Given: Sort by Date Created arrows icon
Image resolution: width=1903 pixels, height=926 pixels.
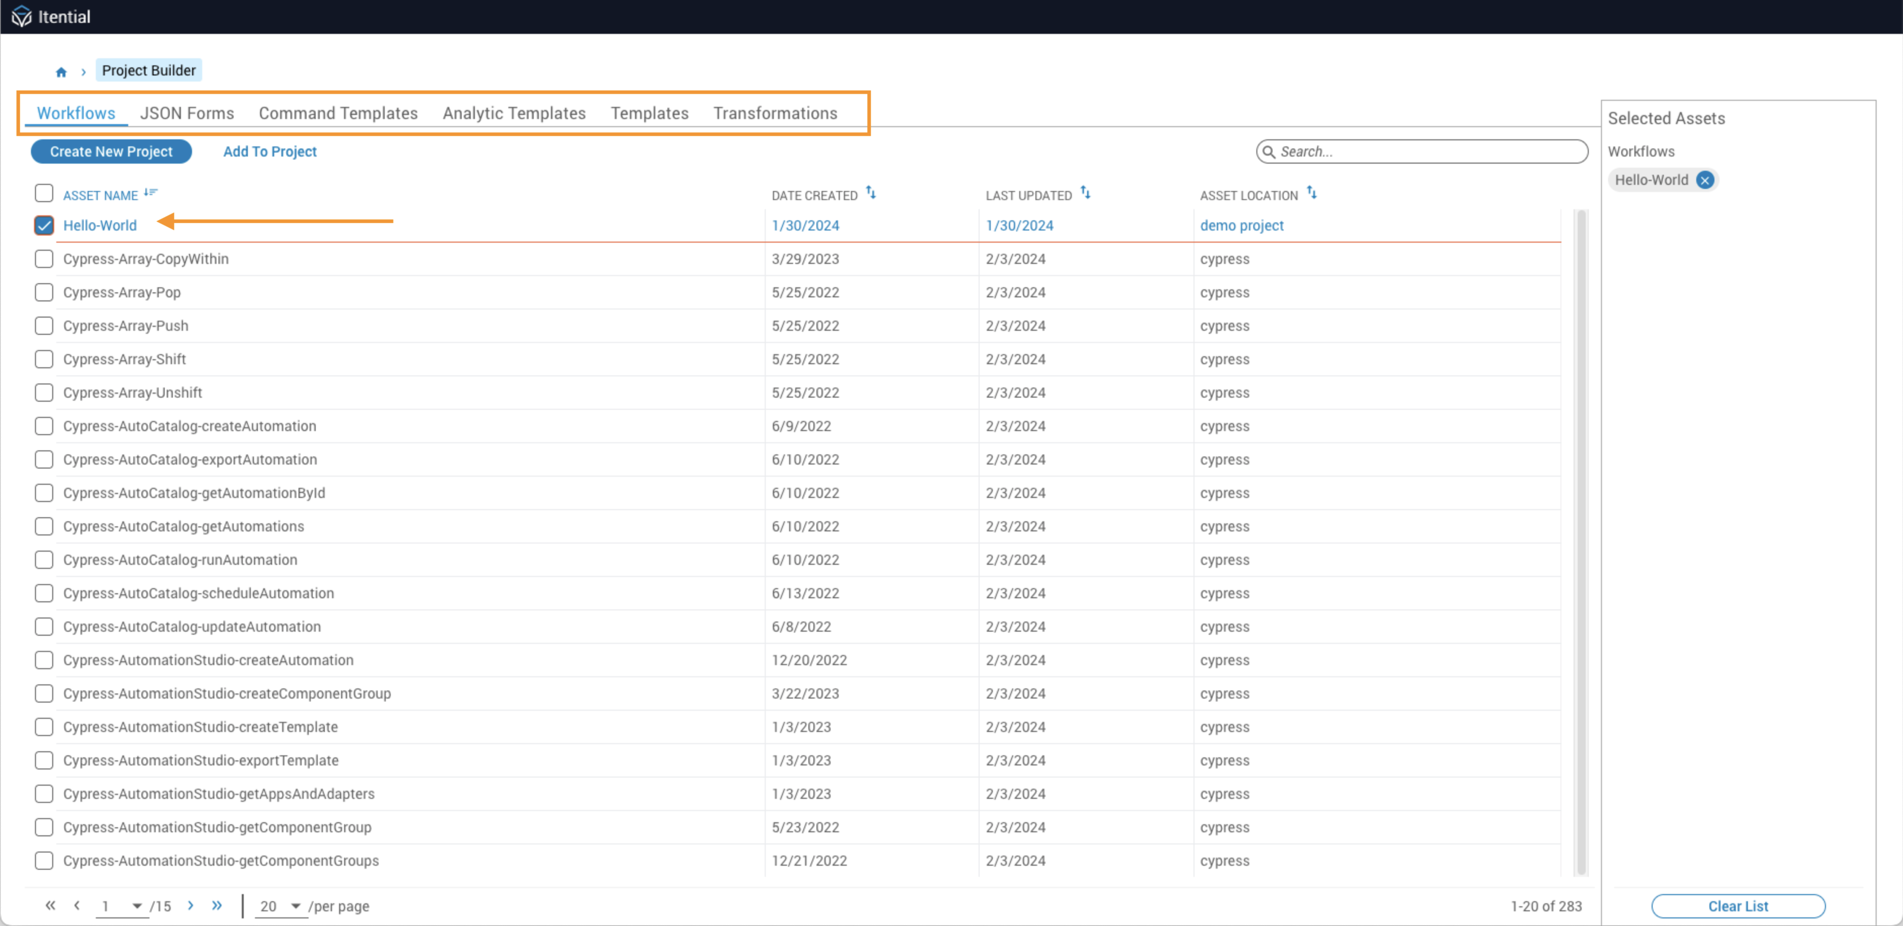Looking at the screenshot, I should 871,194.
